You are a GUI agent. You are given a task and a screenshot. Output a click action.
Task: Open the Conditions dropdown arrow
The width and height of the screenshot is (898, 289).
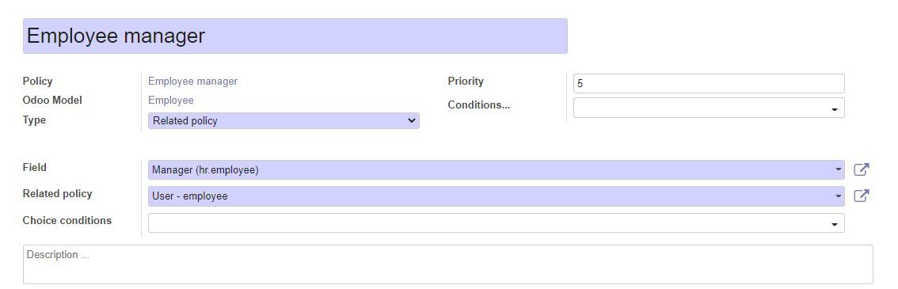pyautogui.click(x=835, y=108)
